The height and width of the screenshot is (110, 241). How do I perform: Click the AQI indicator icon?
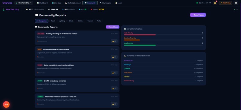[x=80, y=9]
